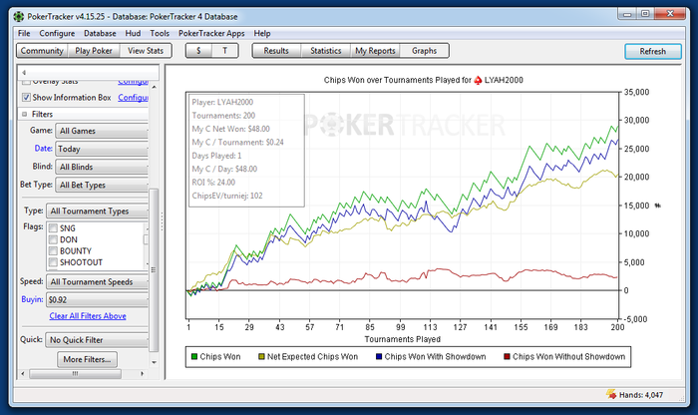The image size is (698, 415).
Task: Open the Buyin dropdown showing $0.92
Action: point(97,299)
